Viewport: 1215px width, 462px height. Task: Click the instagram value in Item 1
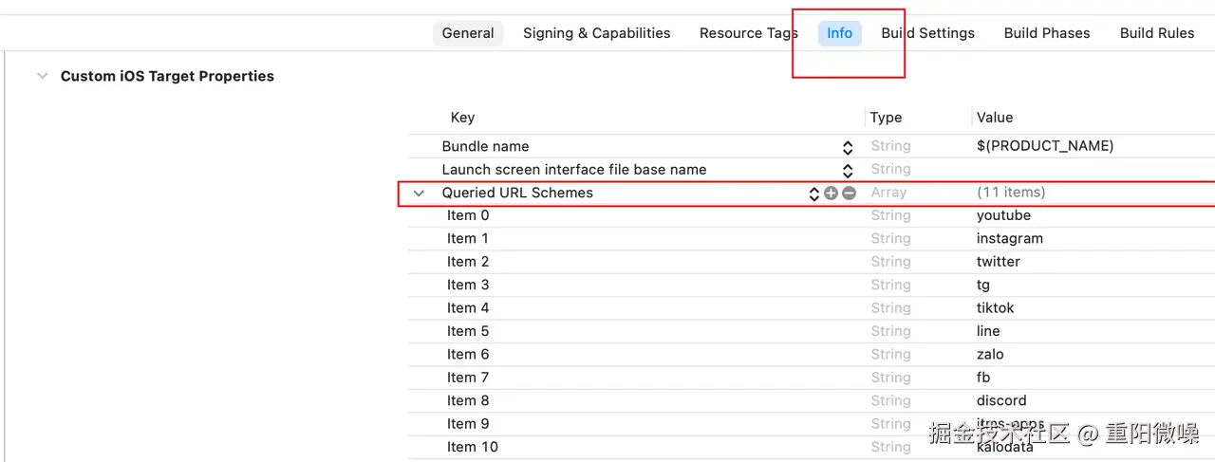point(1009,238)
